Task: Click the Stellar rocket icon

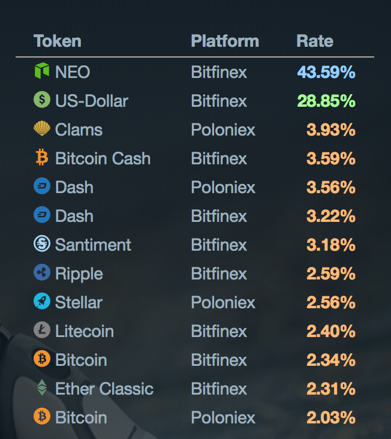Action: 41,302
